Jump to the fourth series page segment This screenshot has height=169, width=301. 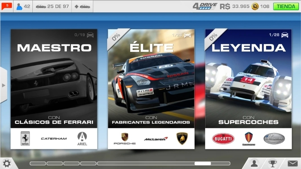pos(88,163)
